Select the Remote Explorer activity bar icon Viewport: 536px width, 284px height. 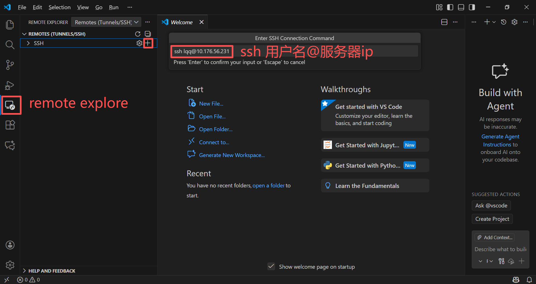(x=10, y=105)
